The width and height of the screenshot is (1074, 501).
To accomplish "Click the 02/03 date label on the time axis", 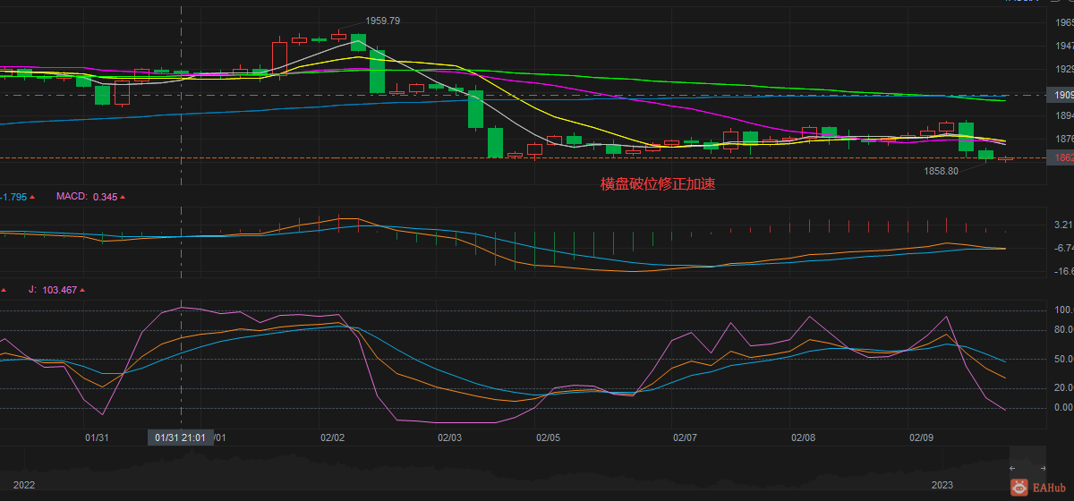I will [449, 438].
